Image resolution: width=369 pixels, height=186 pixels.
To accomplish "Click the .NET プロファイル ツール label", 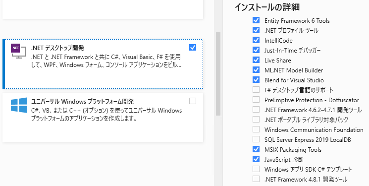I will 291,31.
